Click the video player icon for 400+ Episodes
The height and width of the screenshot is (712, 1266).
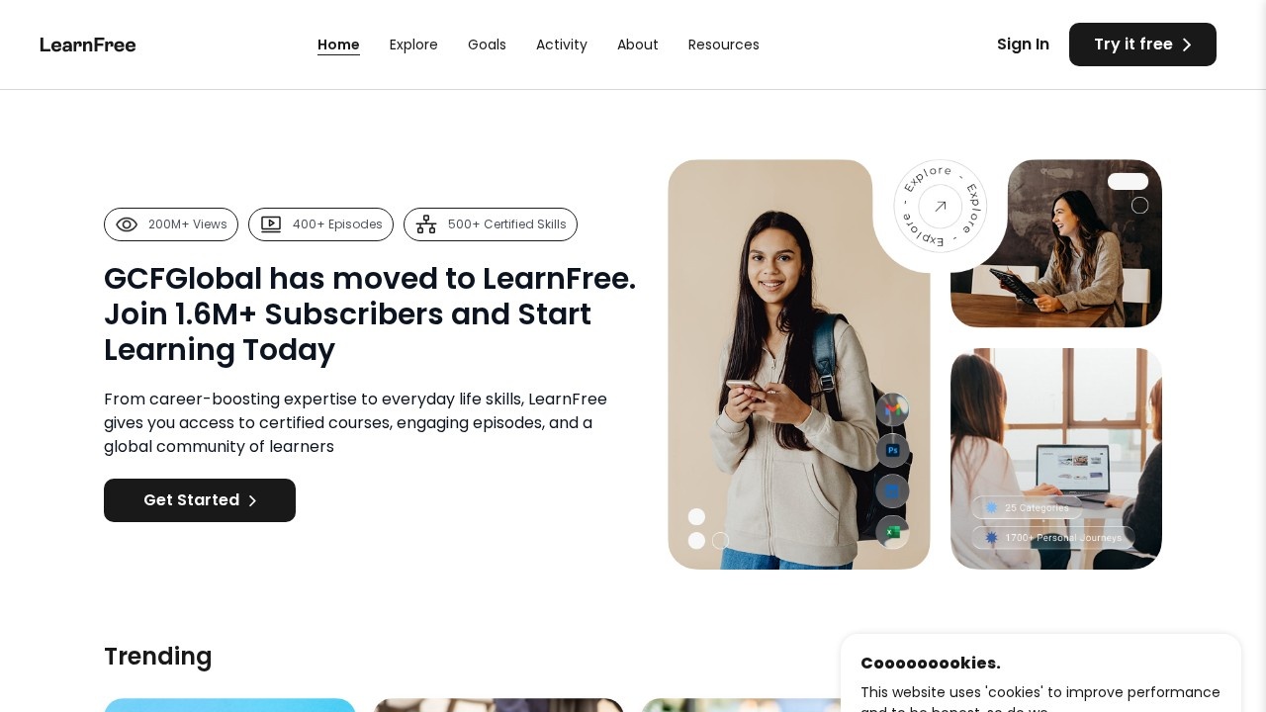pos(271,224)
